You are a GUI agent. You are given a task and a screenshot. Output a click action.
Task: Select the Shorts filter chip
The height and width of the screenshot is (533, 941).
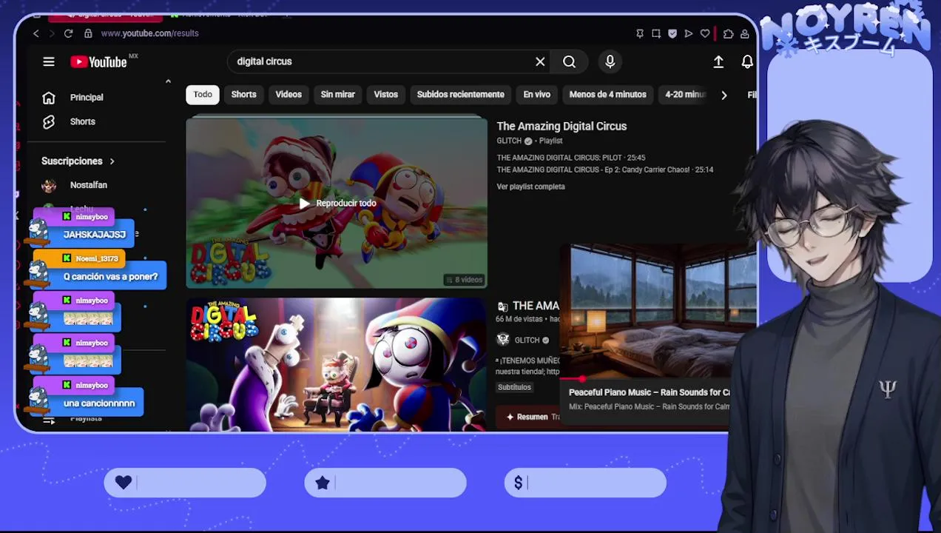pyautogui.click(x=243, y=95)
